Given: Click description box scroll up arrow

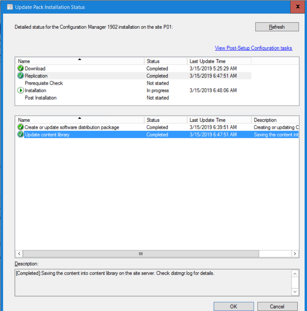Looking at the screenshot, I should coord(295,274).
